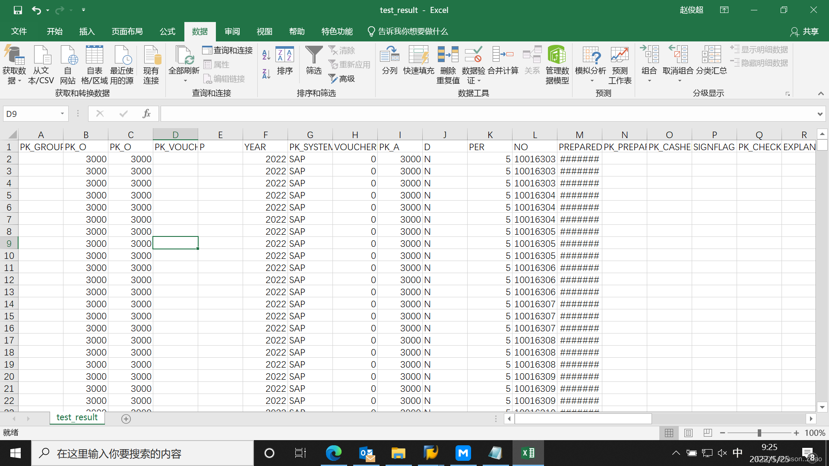Click the zoom slider handle

(x=759, y=433)
